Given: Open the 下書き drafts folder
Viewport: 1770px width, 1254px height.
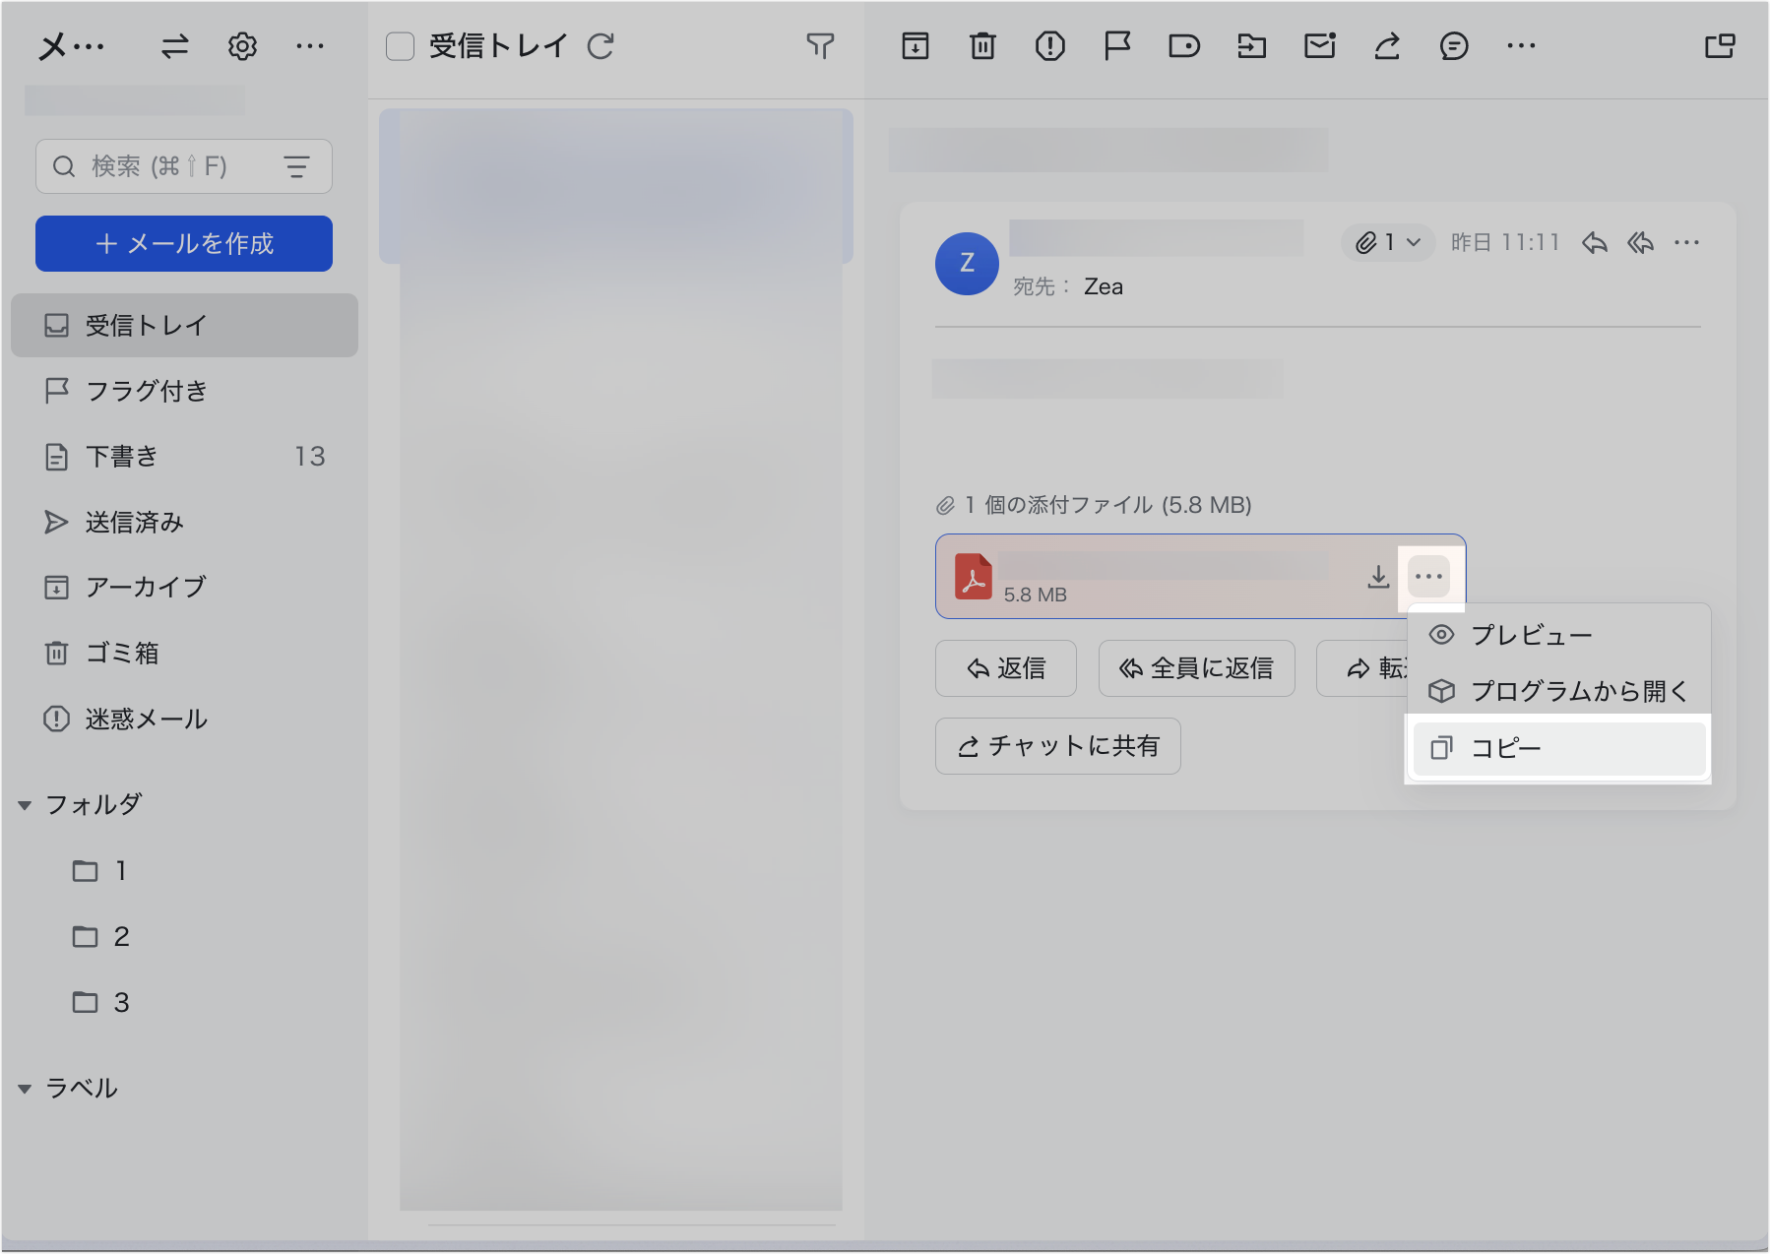Looking at the screenshot, I should coord(122,457).
